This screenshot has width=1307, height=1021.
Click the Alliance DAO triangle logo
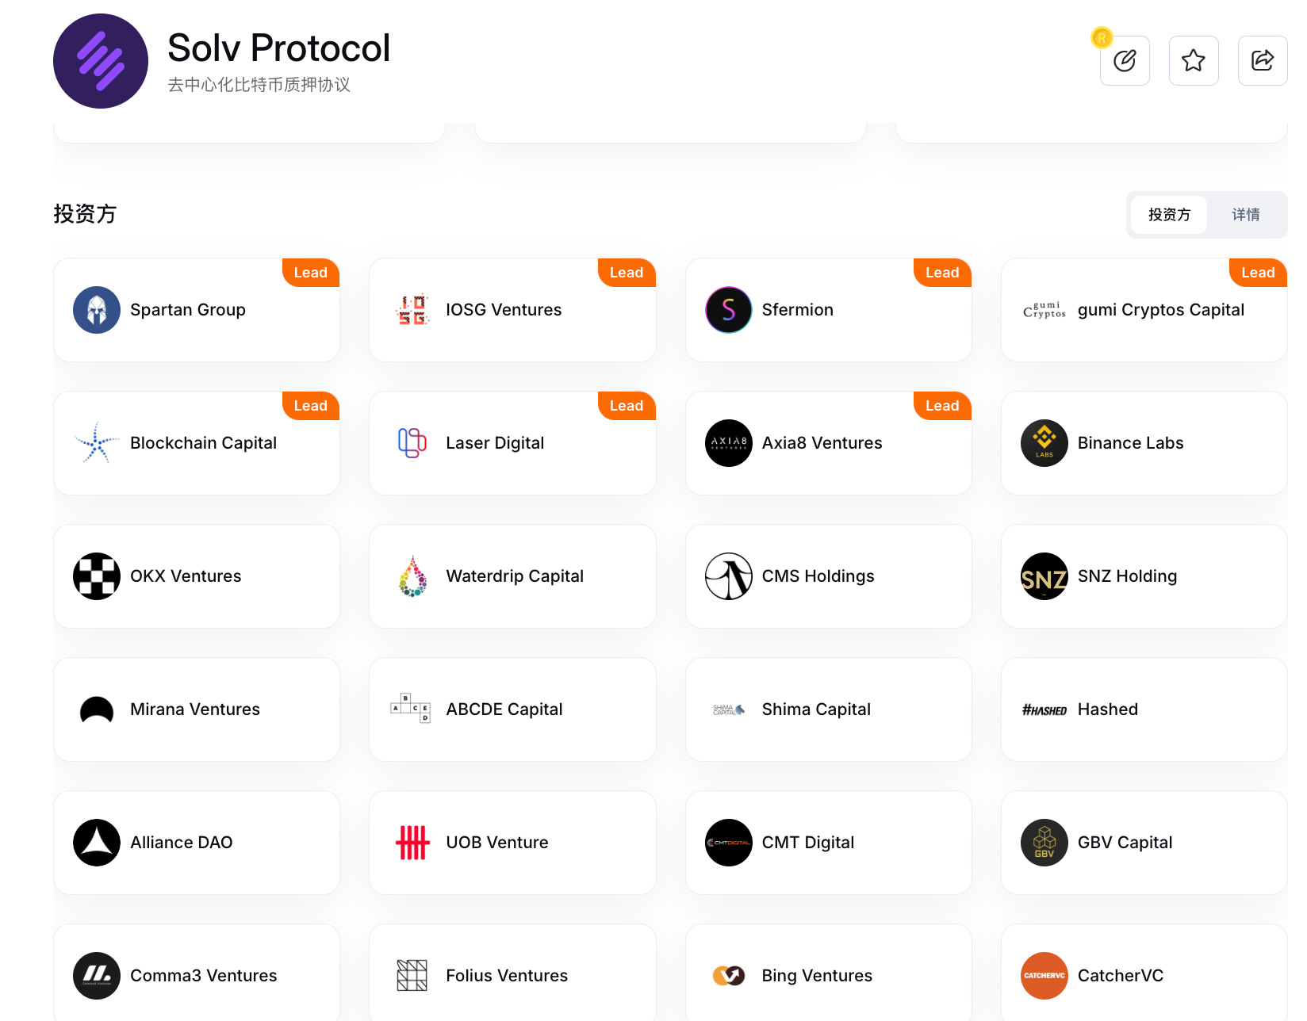[x=97, y=843]
